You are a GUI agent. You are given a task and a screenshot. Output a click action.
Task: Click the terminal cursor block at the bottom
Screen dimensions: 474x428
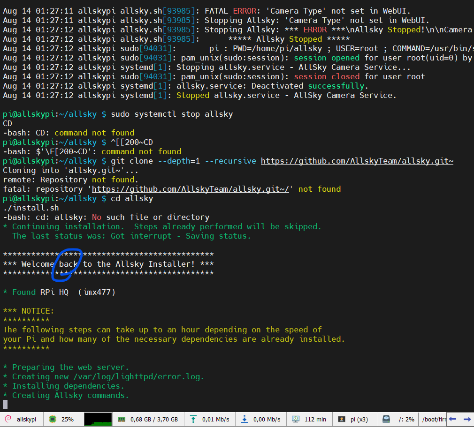click(5, 405)
